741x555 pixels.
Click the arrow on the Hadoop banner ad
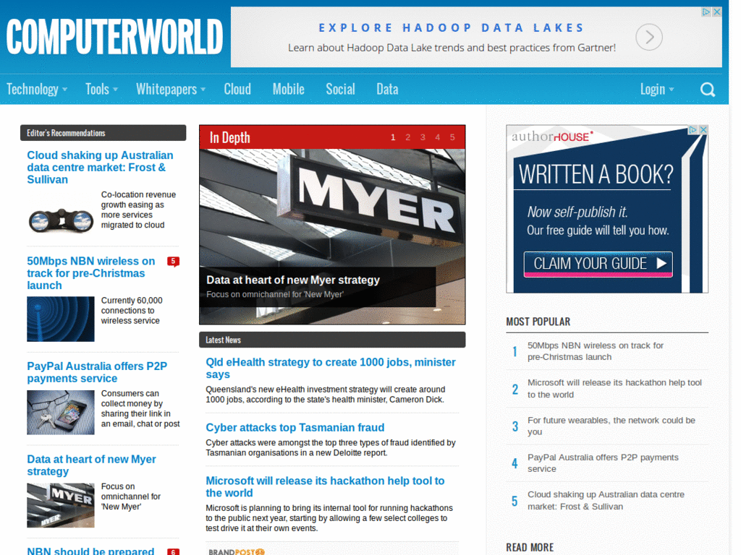pyautogui.click(x=649, y=37)
